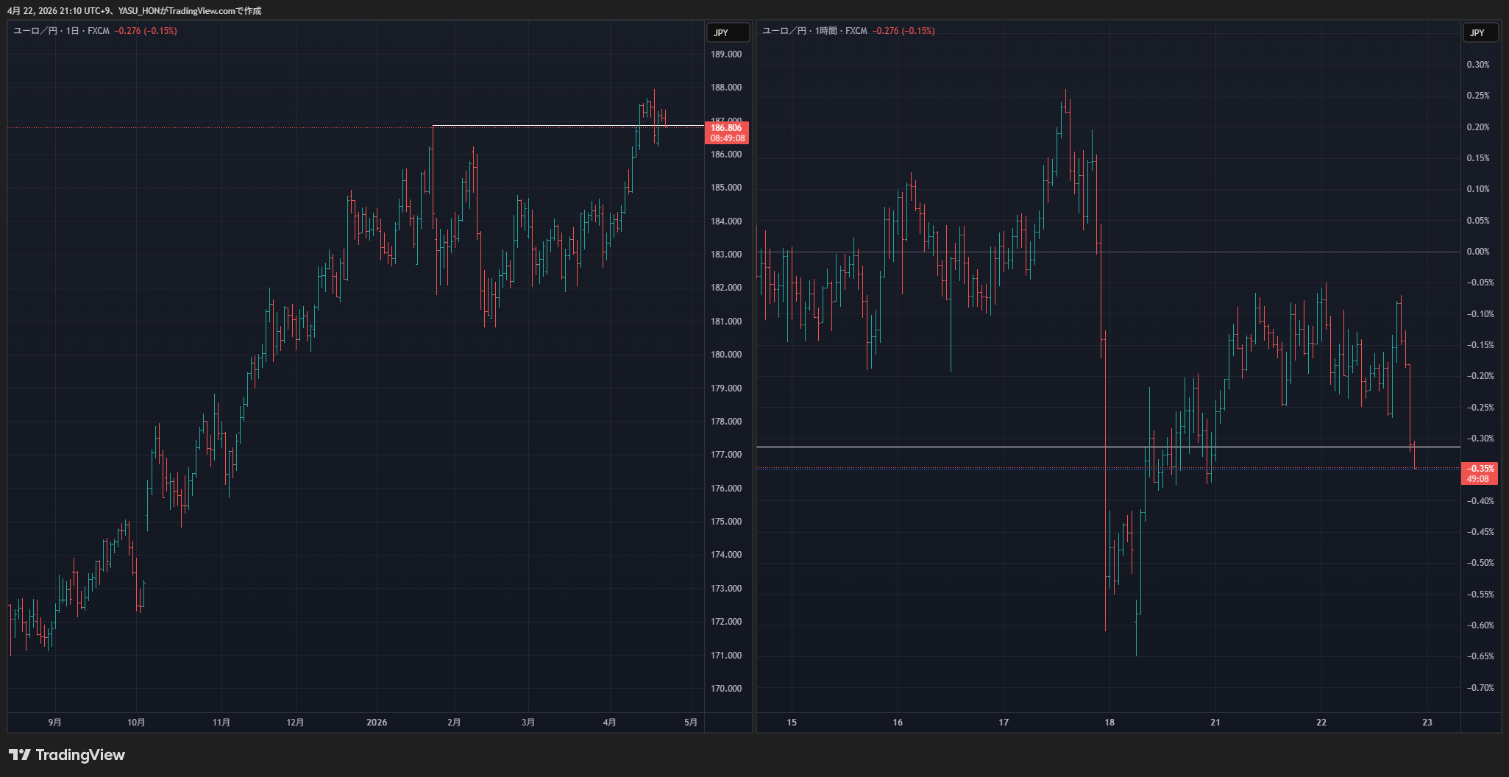Image resolution: width=1509 pixels, height=777 pixels.
Task: Click 18 on right time axis
Action: click(1109, 723)
